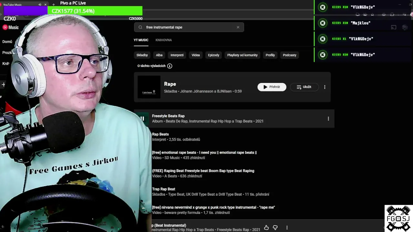413x232 pixels.
Task: Click 'Video • SD Music • 435 zhlédnutí' text
Action: [x=178, y=158]
